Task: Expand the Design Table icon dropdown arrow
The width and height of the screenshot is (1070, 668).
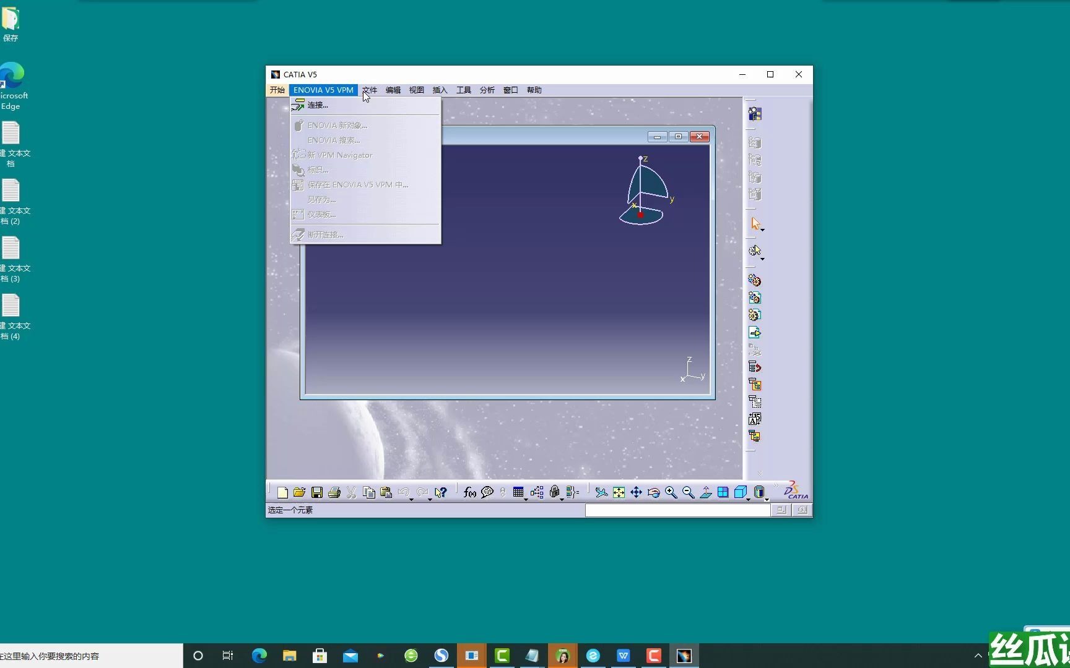Action: click(x=526, y=499)
